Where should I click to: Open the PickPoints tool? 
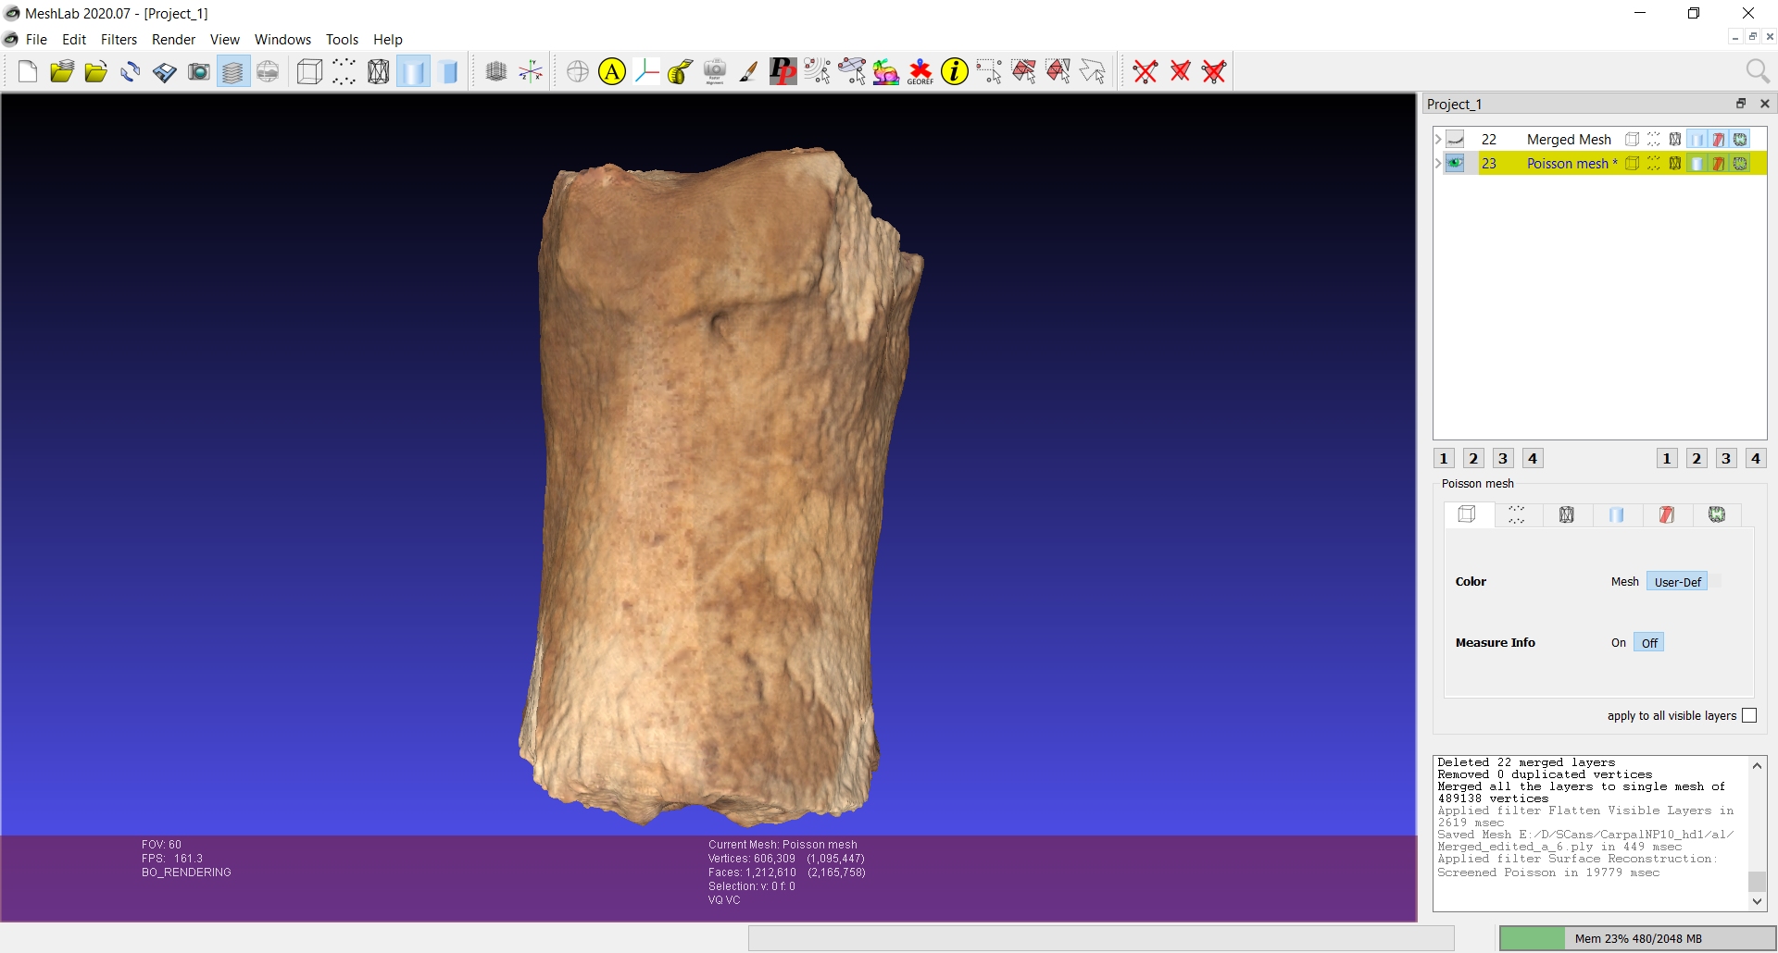point(783,71)
